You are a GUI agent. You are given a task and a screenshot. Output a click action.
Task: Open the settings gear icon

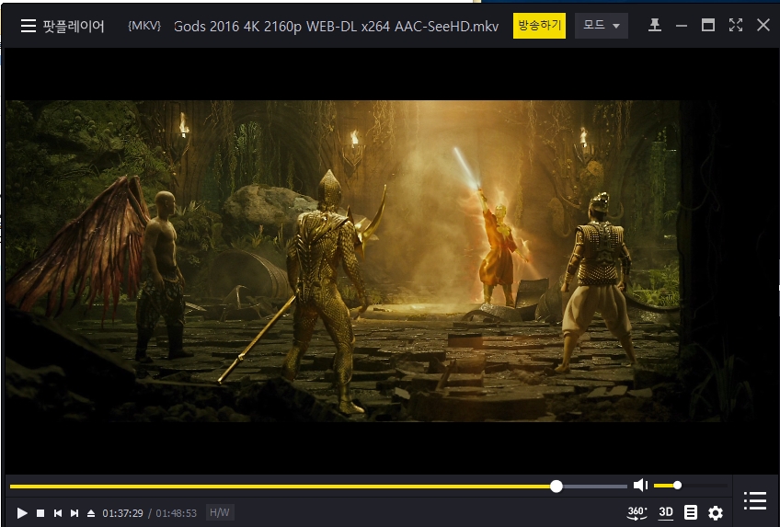[716, 512]
